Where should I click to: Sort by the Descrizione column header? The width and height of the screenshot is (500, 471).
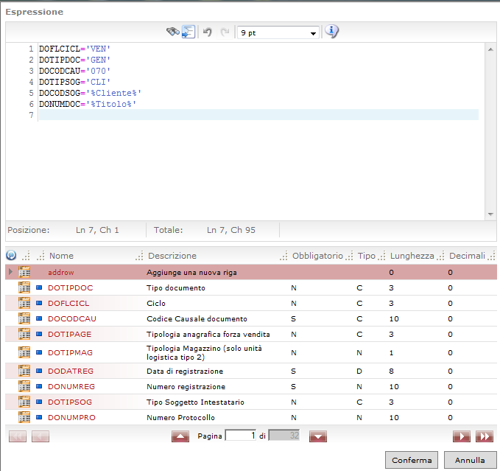tap(172, 256)
